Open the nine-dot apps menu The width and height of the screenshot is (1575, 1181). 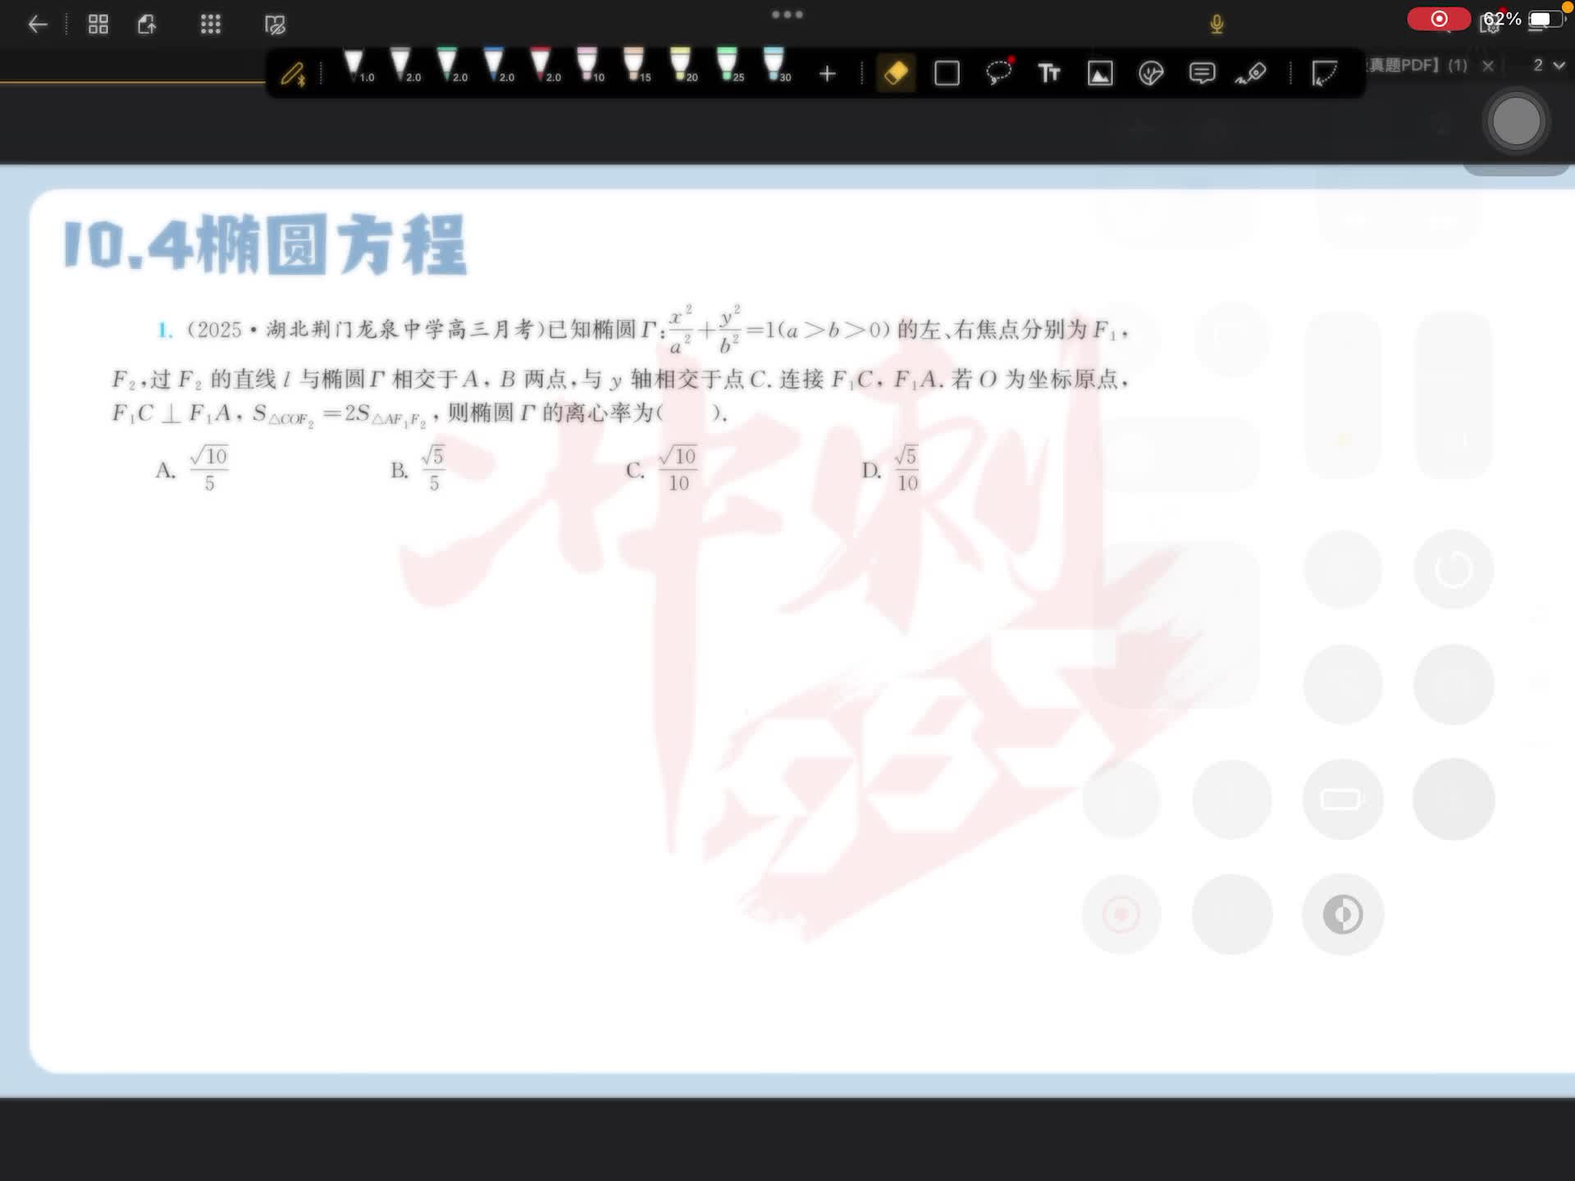click(211, 25)
